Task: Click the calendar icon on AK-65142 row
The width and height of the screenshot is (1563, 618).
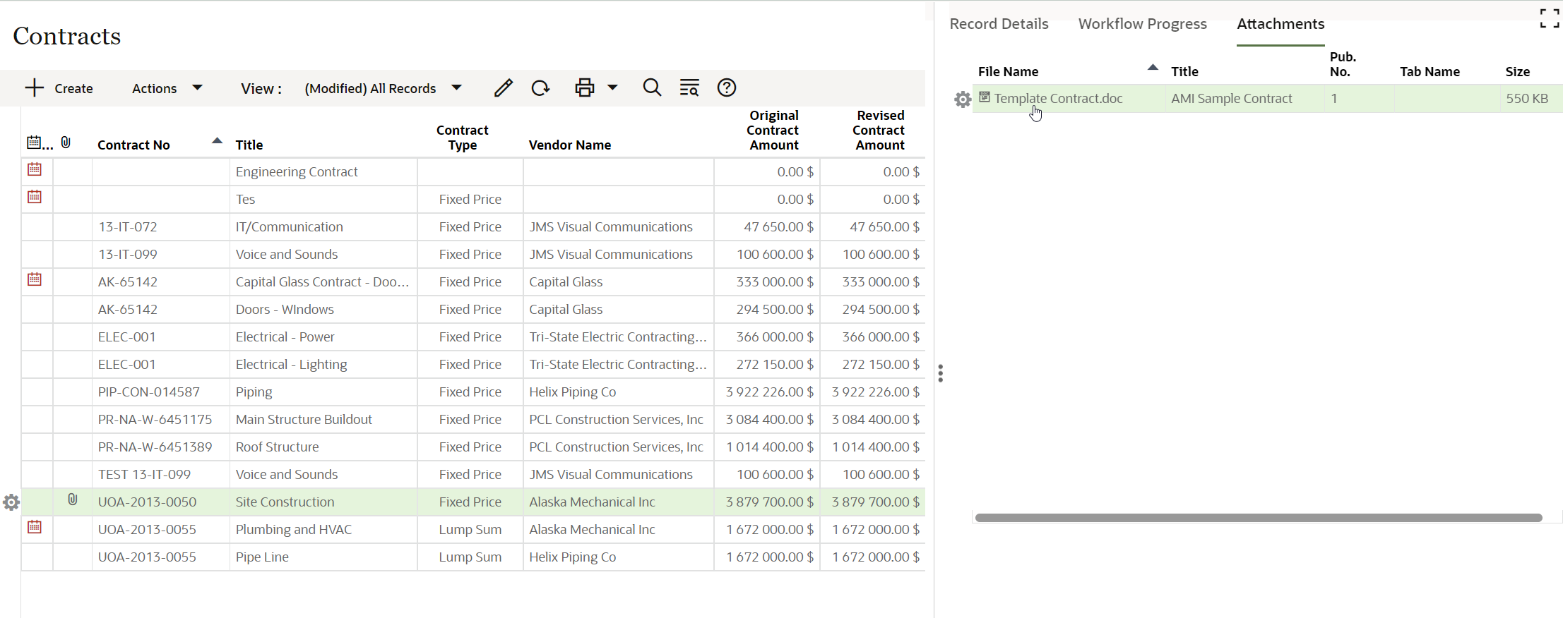Action: coord(35,280)
